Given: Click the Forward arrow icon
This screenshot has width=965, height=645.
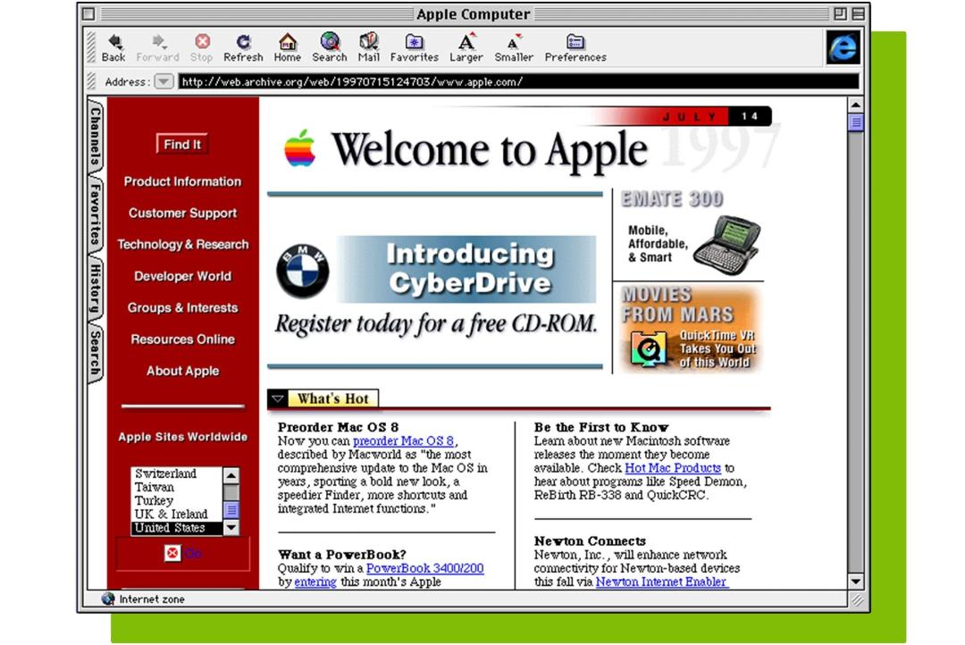Looking at the screenshot, I should point(159,41).
